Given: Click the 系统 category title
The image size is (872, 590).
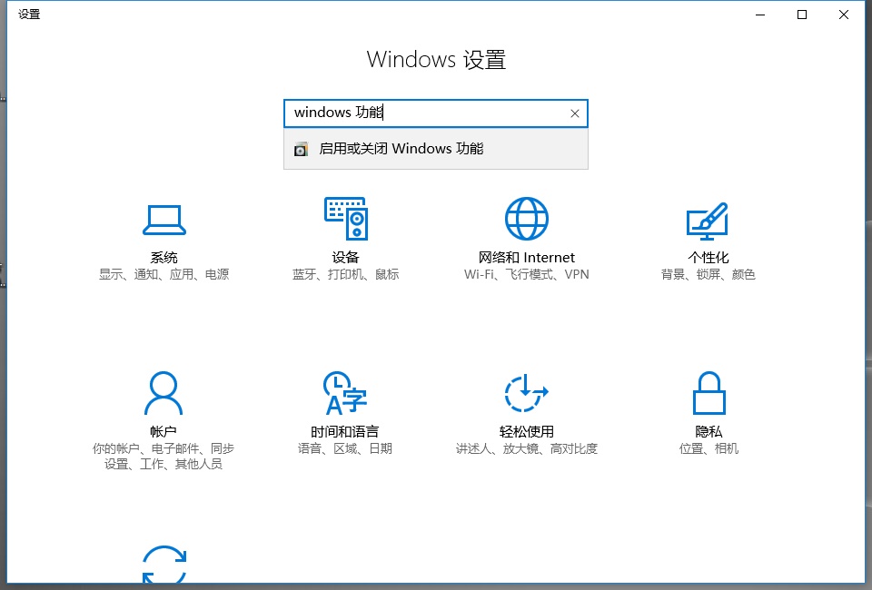Looking at the screenshot, I should tap(164, 257).
